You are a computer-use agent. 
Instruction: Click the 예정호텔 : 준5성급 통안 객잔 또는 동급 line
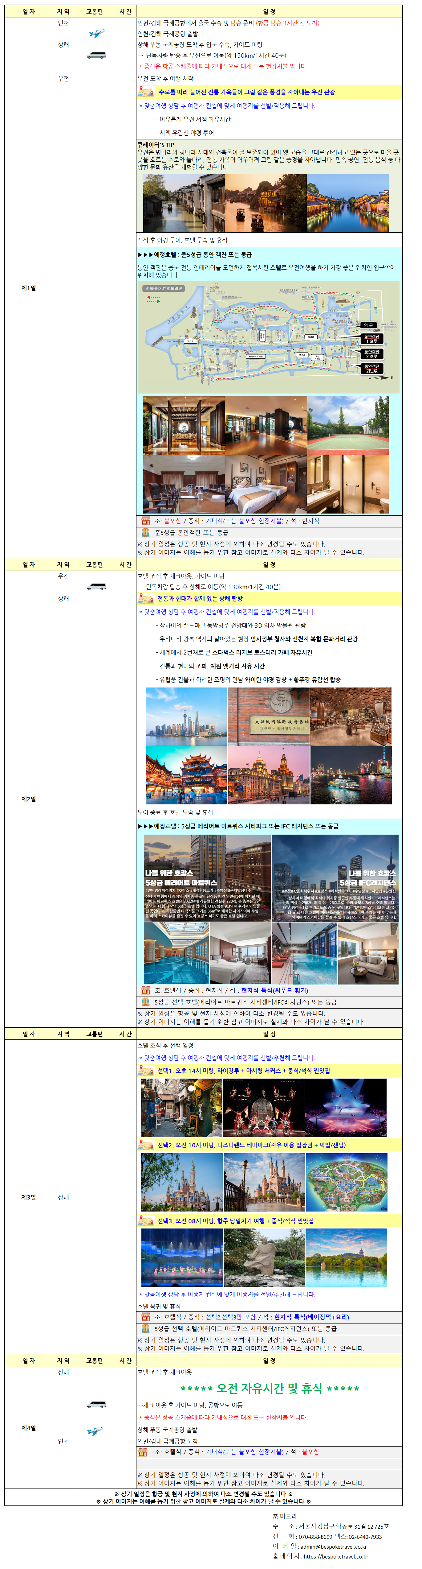click(x=195, y=254)
